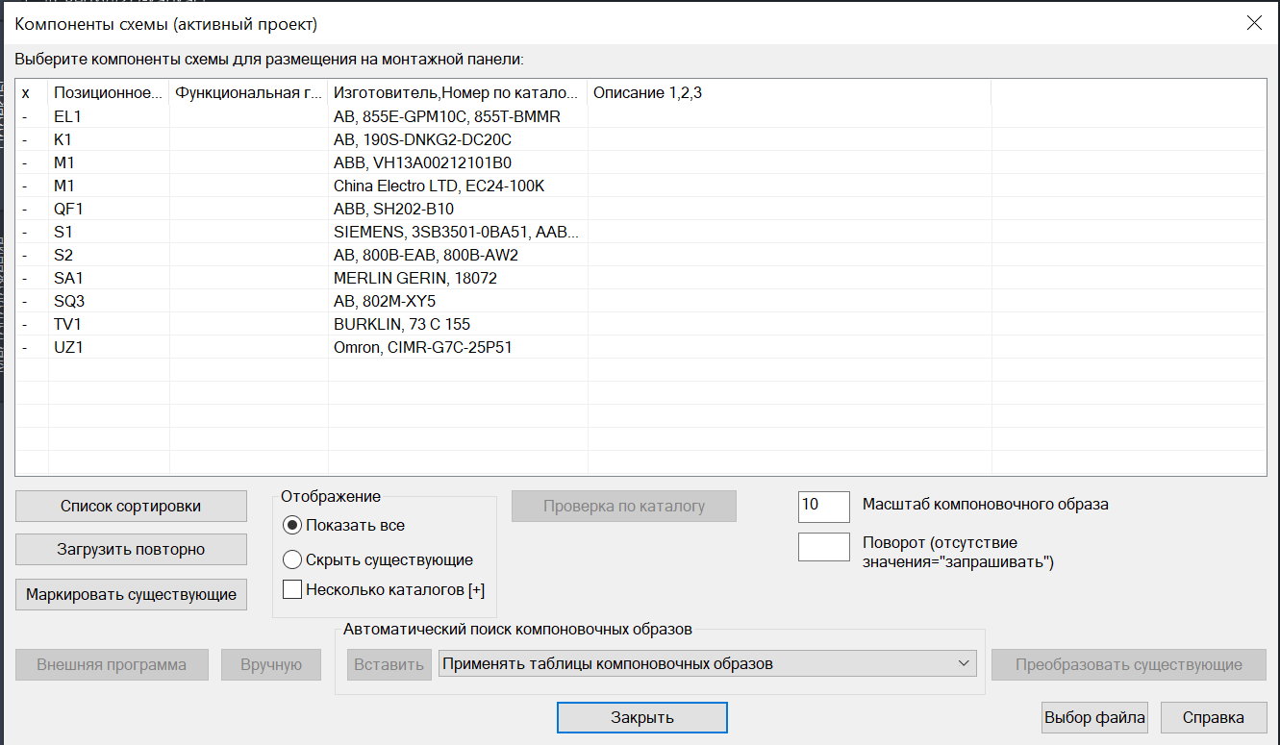This screenshot has height=745, width=1280.
Task: Click the Список сортировки button
Action: click(131, 507)
